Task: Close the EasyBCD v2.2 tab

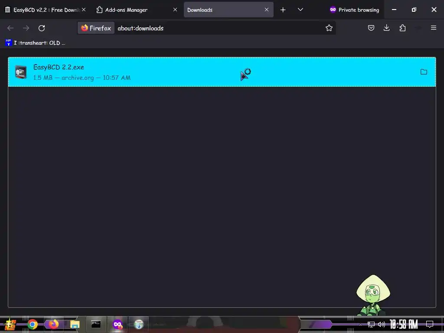Action: tap(84, 10)
